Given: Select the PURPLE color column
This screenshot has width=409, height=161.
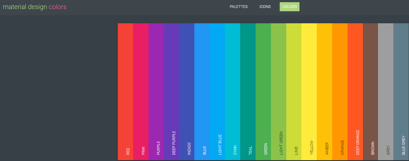Looking at the screenshot, I should pos(156,92).
